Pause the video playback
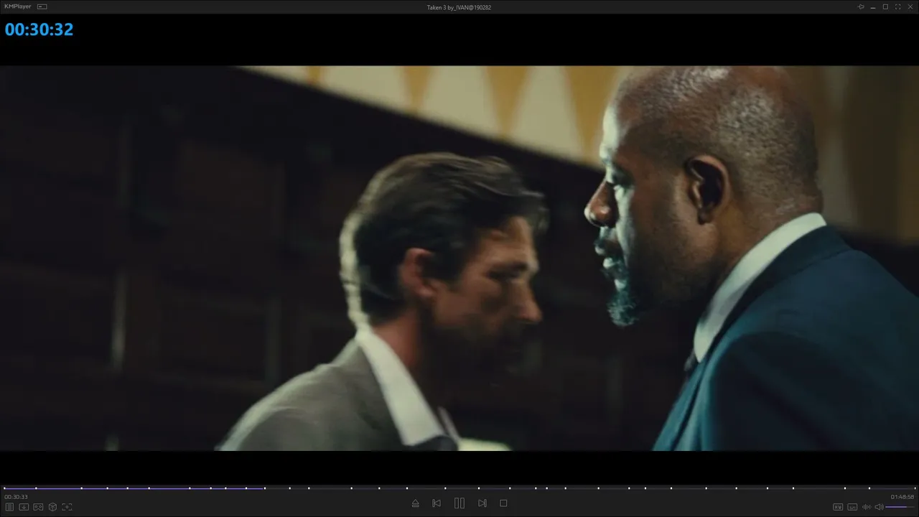The height and width of the screenshot is (517, 919). tap(459, 503)
